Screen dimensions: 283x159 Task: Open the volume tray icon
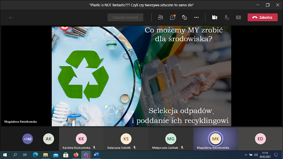coord(256,155)
